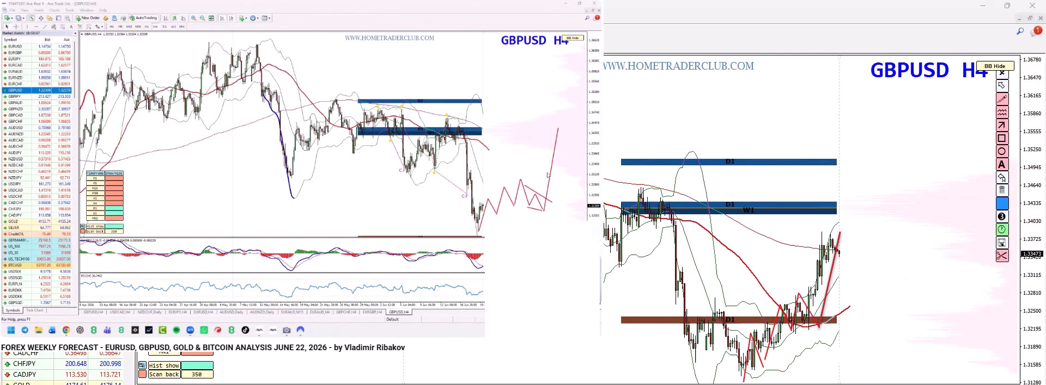
Task: Toggle the H4 show/hide cell
Action: click(x=114, y=203)
